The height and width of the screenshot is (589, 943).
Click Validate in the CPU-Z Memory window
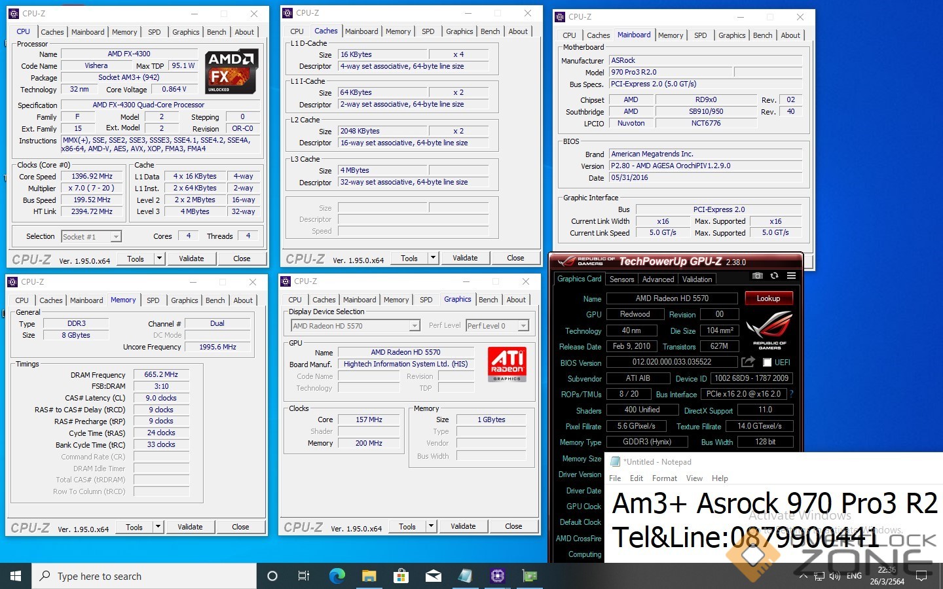pos(190,527)
